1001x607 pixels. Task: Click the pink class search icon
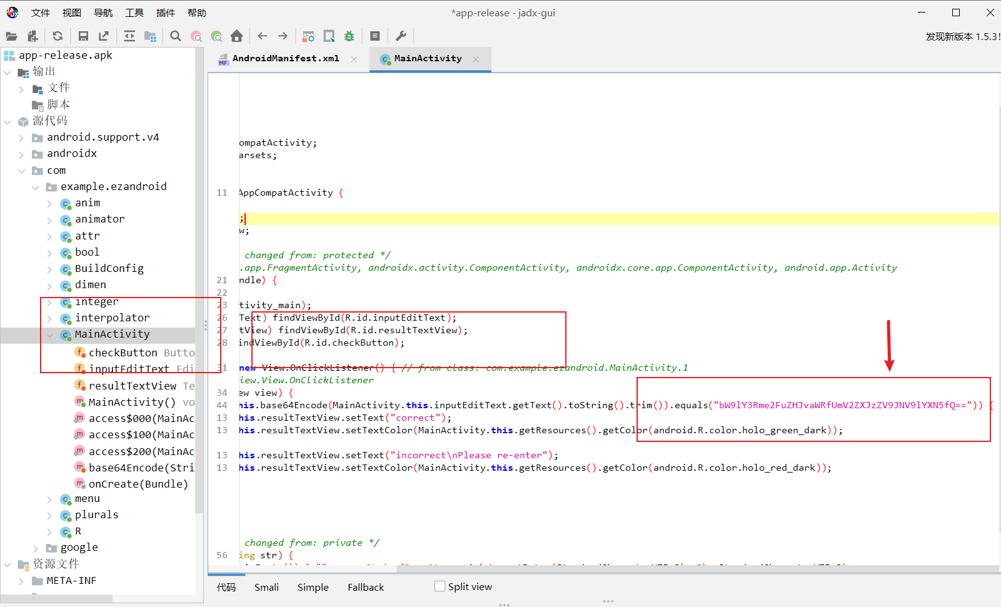[x=196, y=36]
